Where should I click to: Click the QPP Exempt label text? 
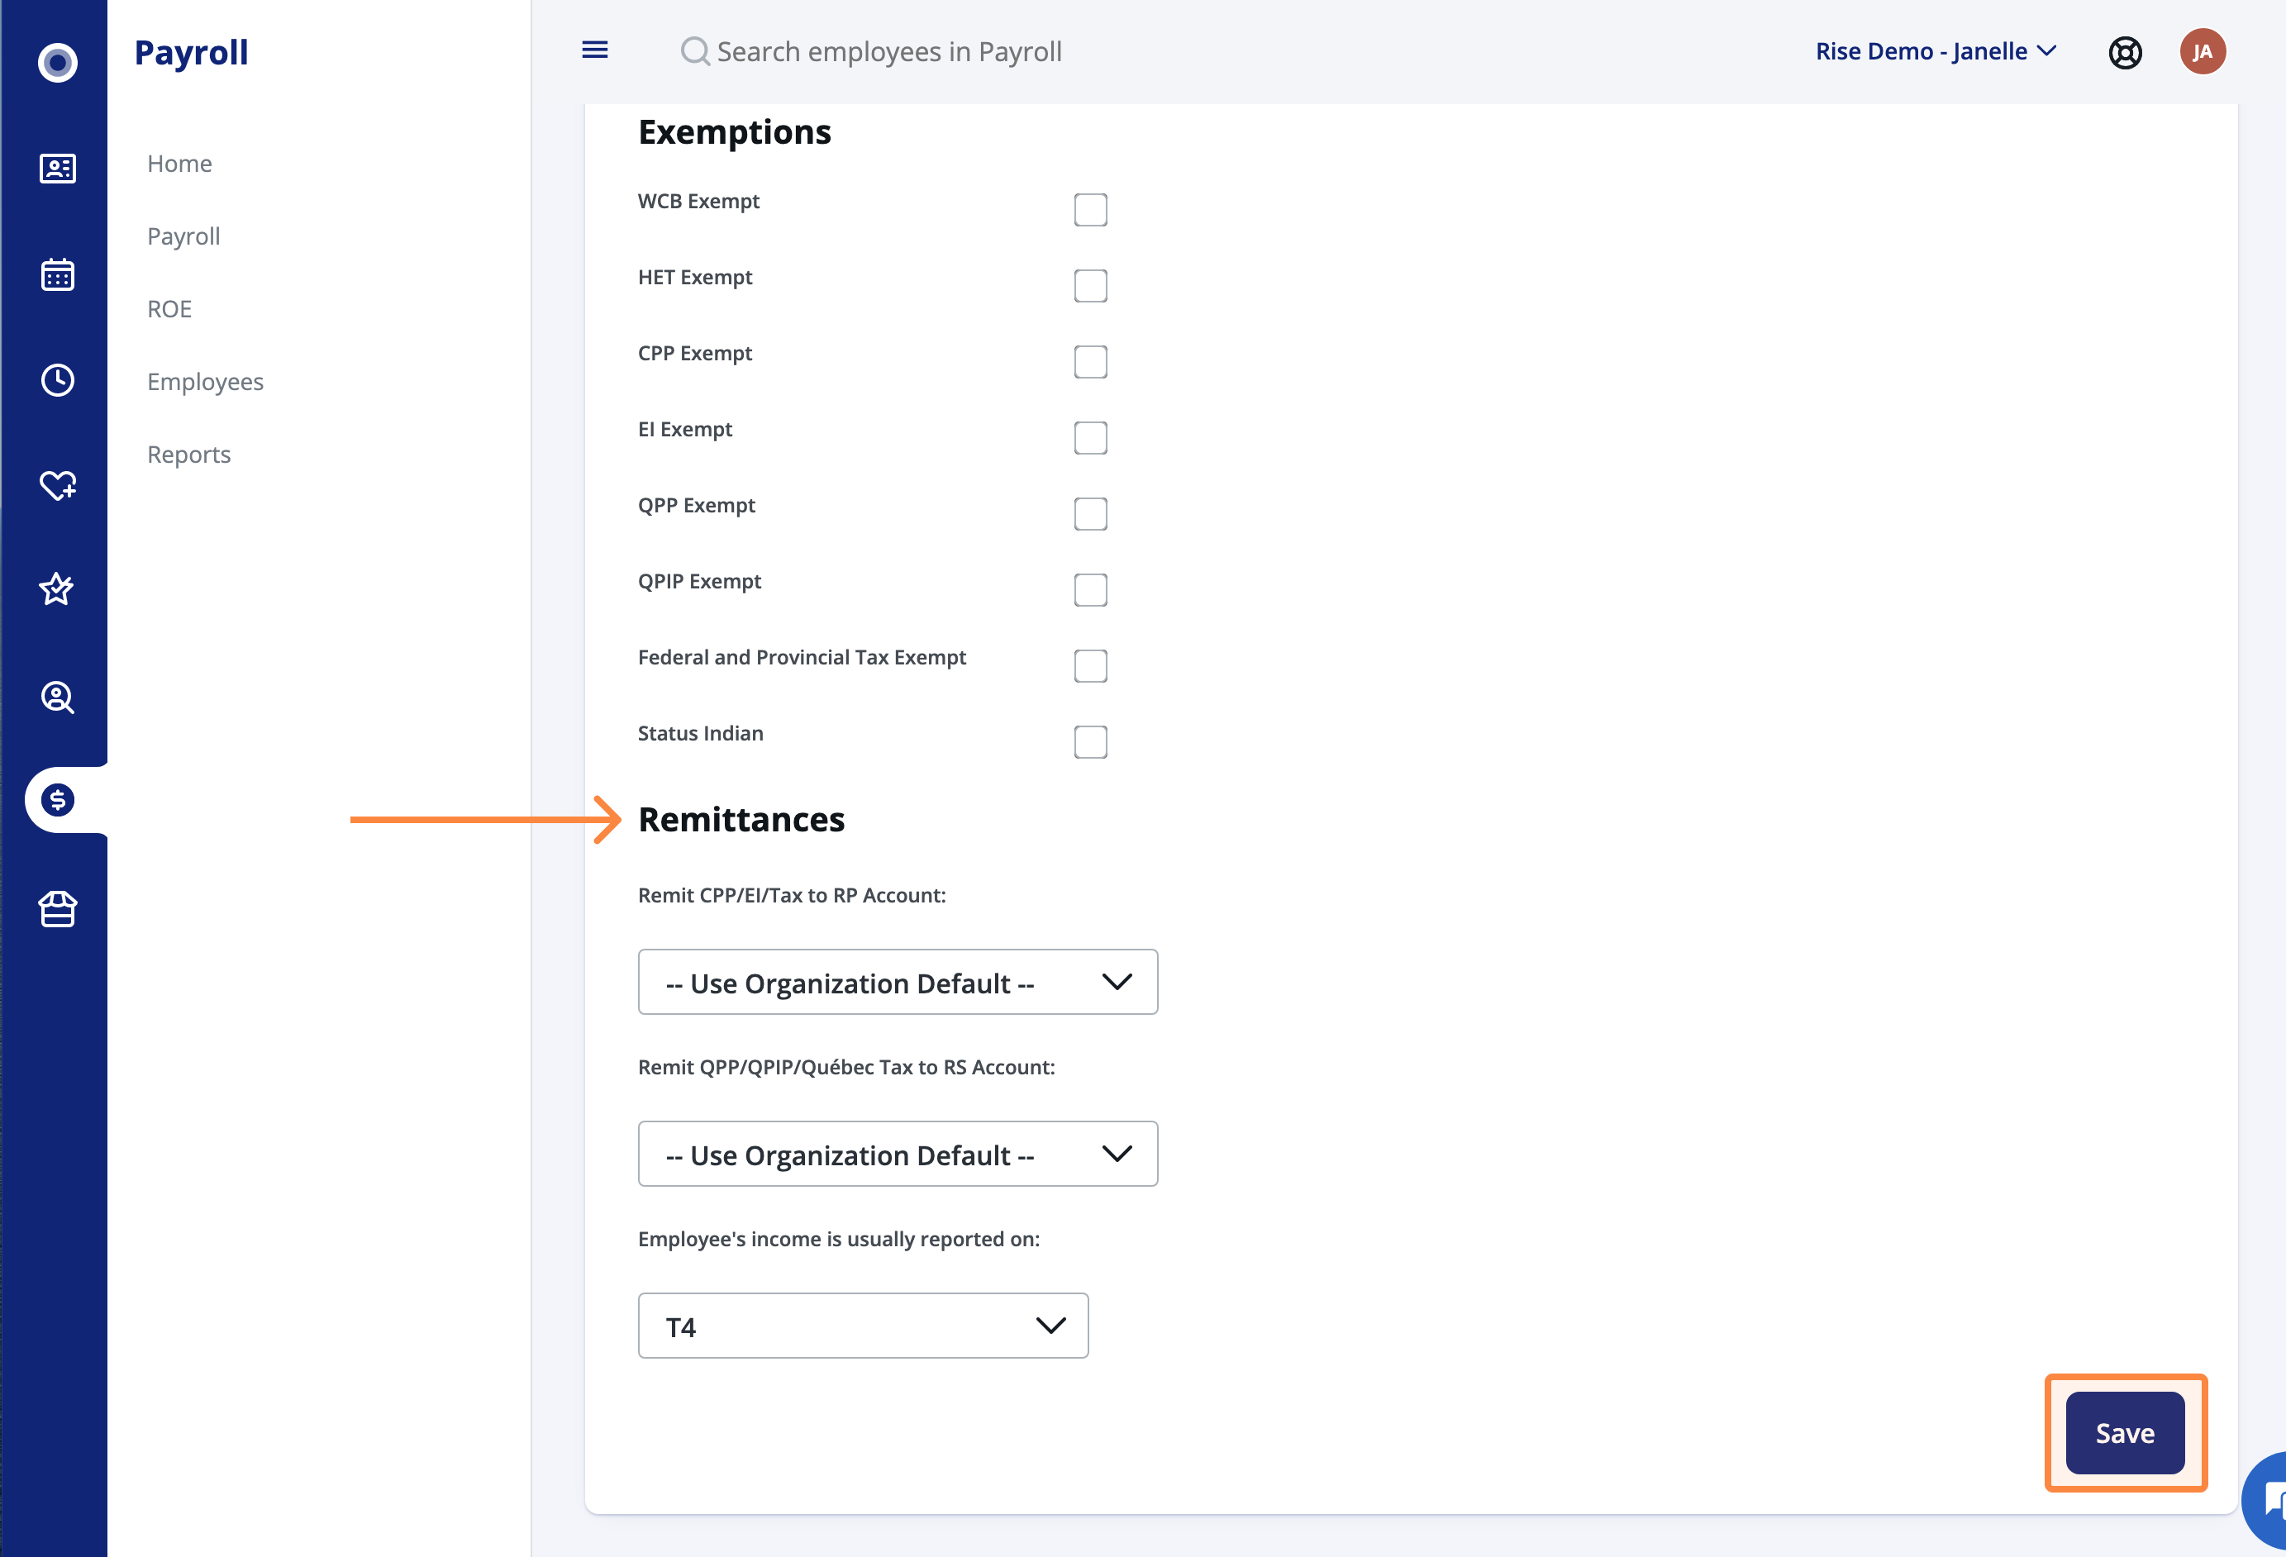click(697, 505)
